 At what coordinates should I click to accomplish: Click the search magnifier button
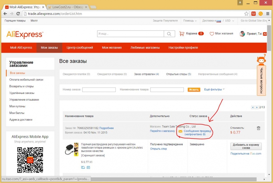pos(169,34)
